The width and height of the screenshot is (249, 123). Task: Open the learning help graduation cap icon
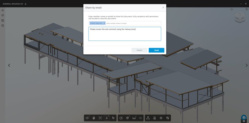pos(244,118)
